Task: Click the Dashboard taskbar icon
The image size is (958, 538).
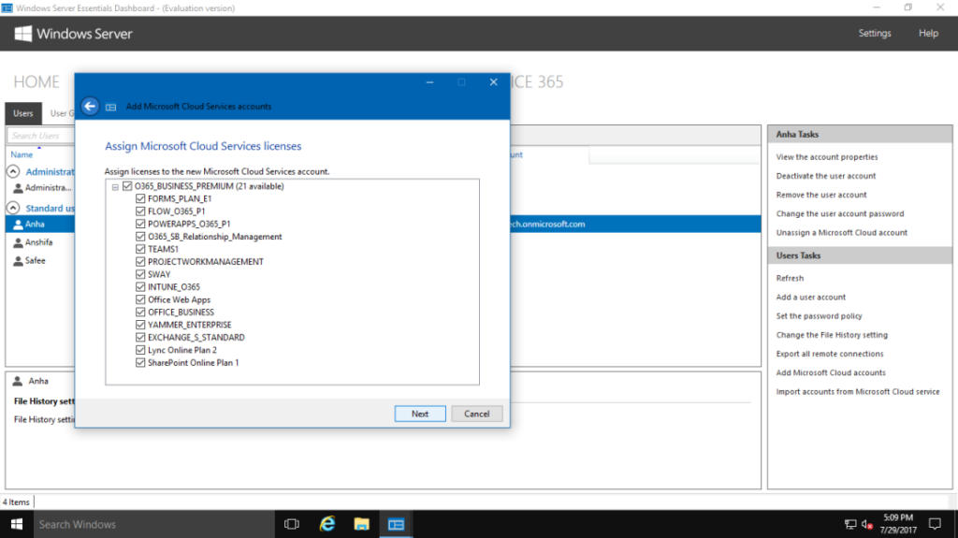Action: pos(396,524)
